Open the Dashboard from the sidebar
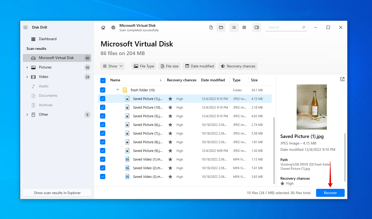The height and width of the screenshot is (219, 372). click(48, 39)
